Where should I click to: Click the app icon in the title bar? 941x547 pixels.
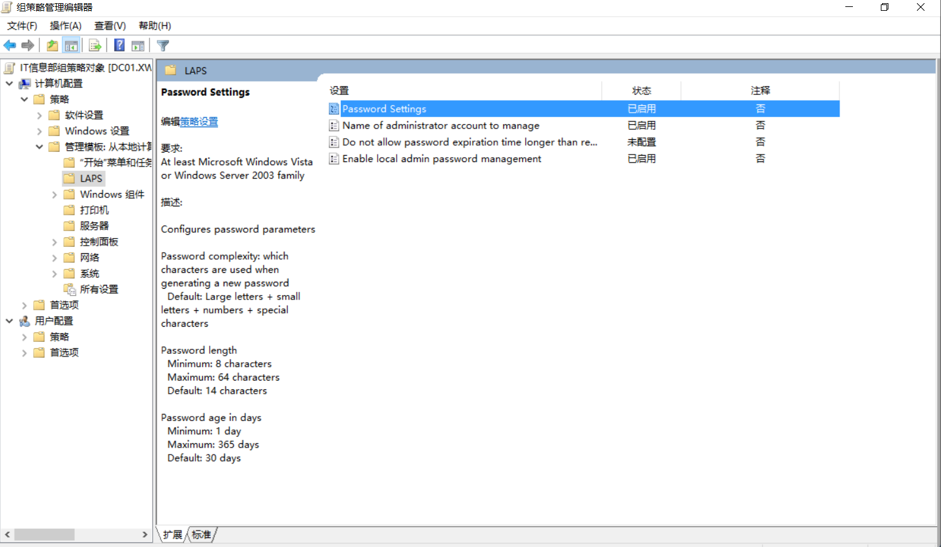[7, 8]
